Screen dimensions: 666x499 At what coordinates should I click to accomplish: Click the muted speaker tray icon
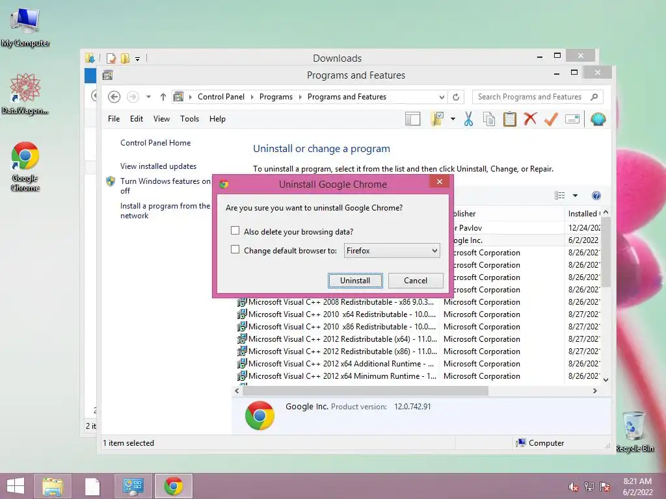click(574, 487)
